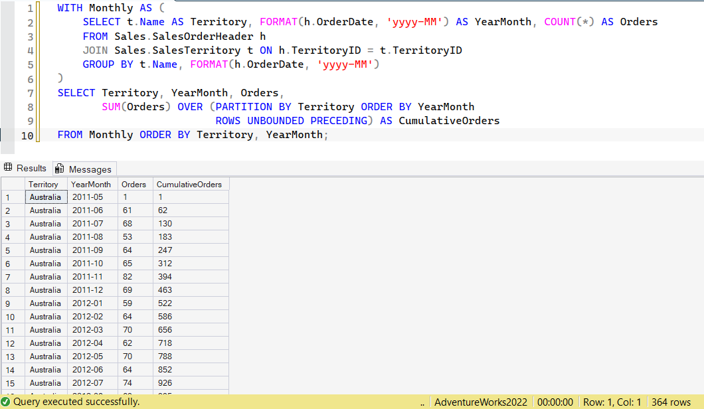Click the CumulativeOrders cell 463

pyautogui.click(x=191, y=290)
